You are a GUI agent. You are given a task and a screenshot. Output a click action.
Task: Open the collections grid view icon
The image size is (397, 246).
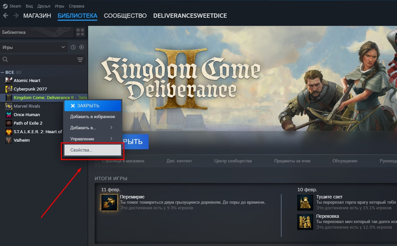tap(80, 32)
